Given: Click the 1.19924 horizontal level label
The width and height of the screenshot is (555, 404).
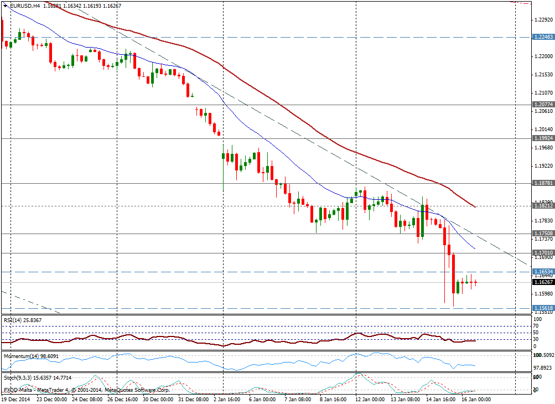Looking at the screenshot, I should coord(543,138).
